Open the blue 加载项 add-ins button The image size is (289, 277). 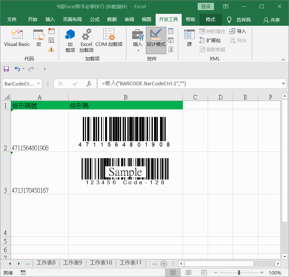coord(70,41)
